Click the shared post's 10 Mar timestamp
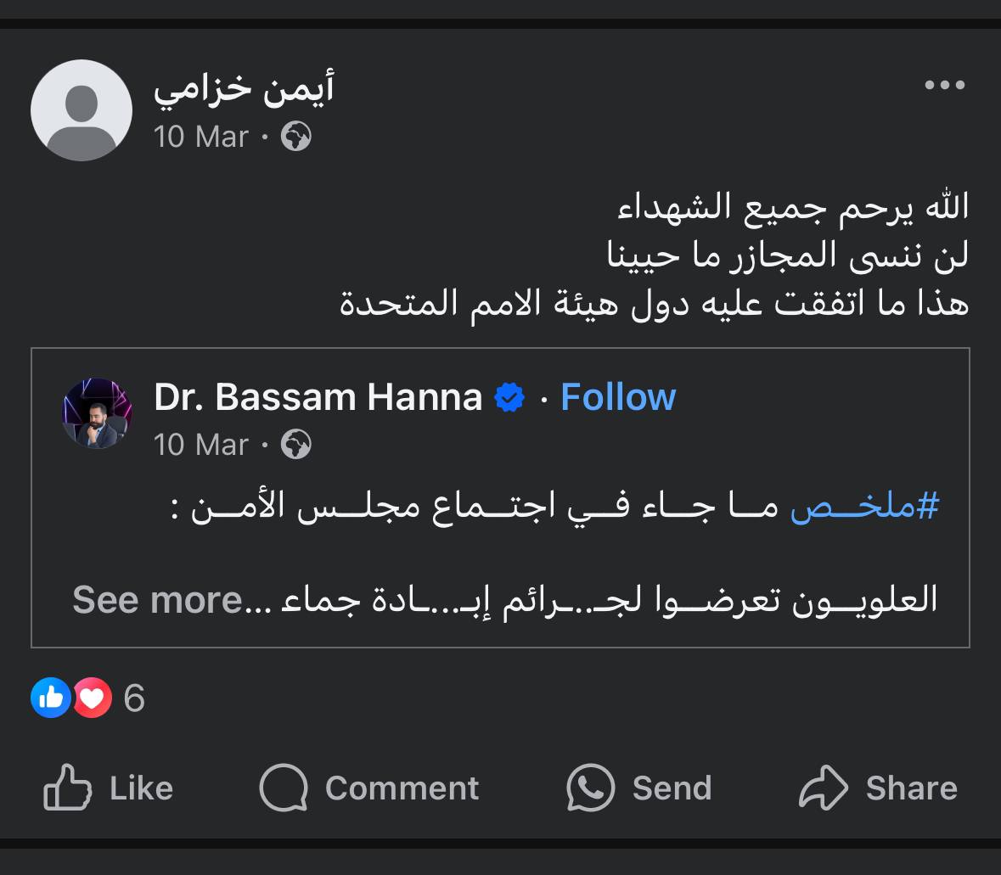 point(201,445)
